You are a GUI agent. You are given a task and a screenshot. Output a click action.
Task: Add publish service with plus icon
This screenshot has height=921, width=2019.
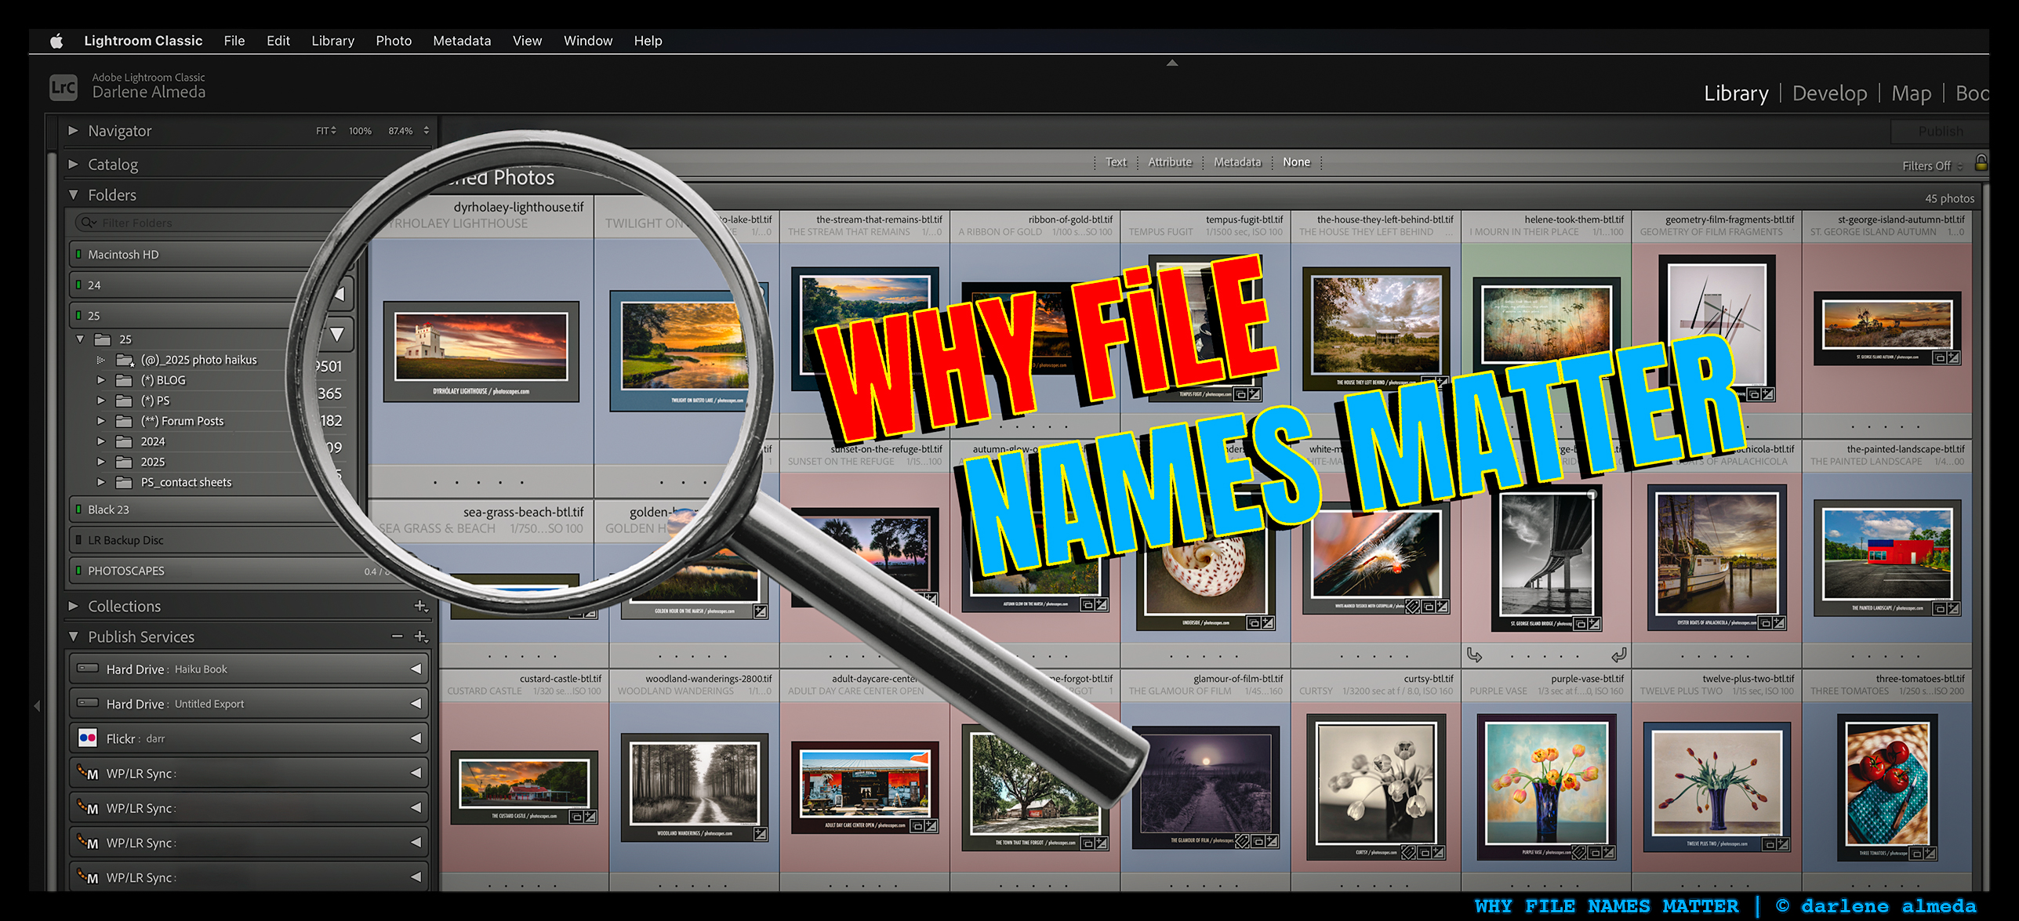coord(421,636)
